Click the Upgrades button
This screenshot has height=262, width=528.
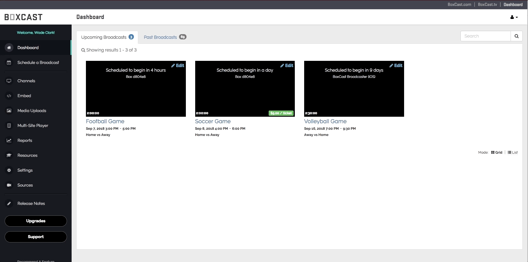pos(36,221)
